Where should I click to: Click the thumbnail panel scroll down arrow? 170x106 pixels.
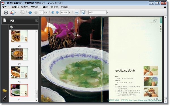pyautogui.click(x=37, y=100)
